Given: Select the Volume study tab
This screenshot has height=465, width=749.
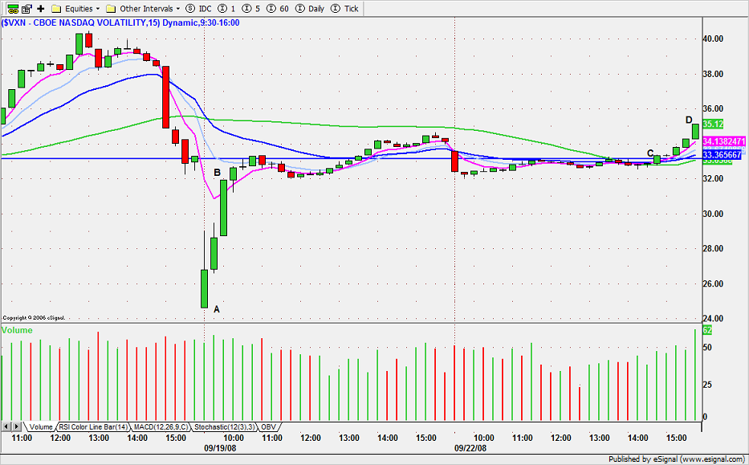Looking at the screenshot, I should (x=41, y=426).
